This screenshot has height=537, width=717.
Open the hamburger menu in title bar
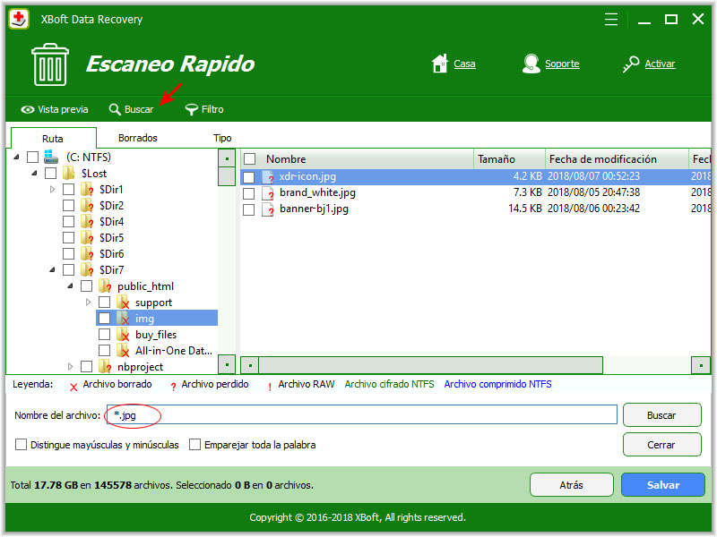click(611, 19)
